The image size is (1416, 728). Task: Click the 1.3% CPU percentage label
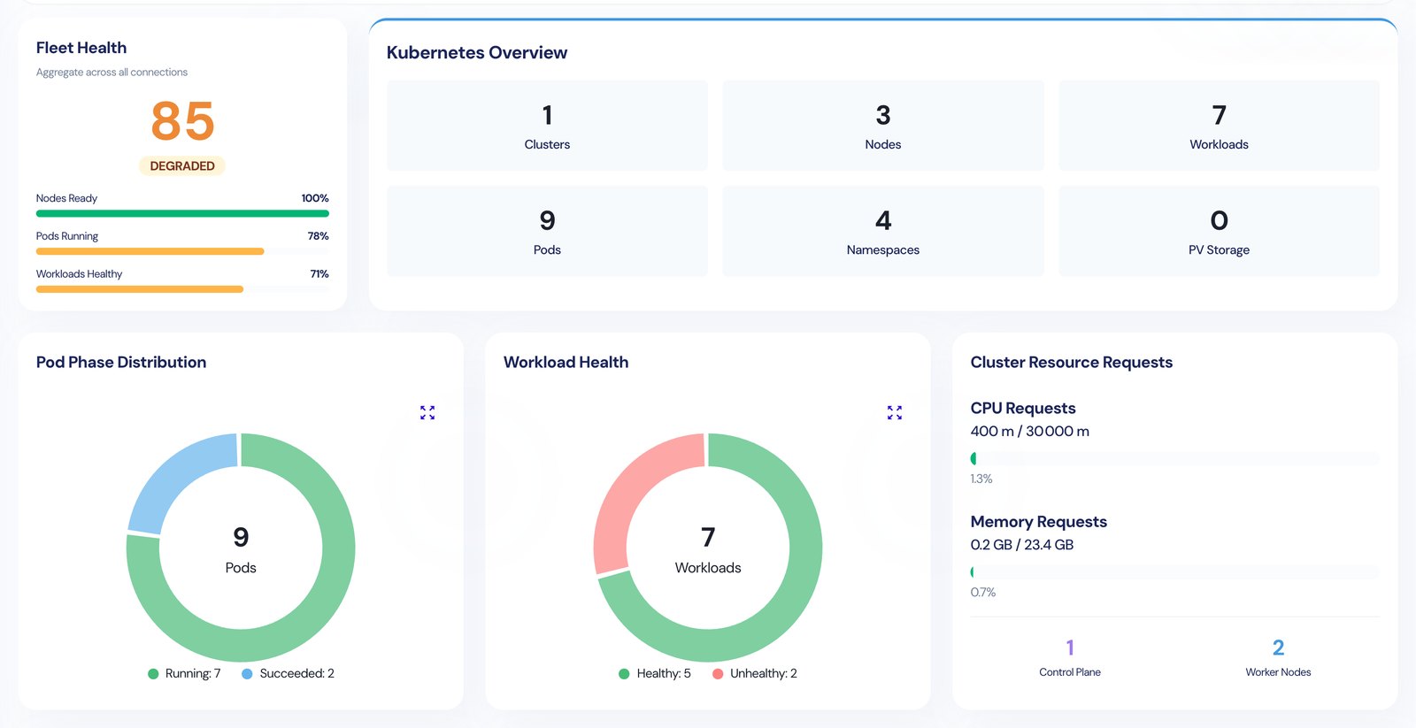coord(981,479)
